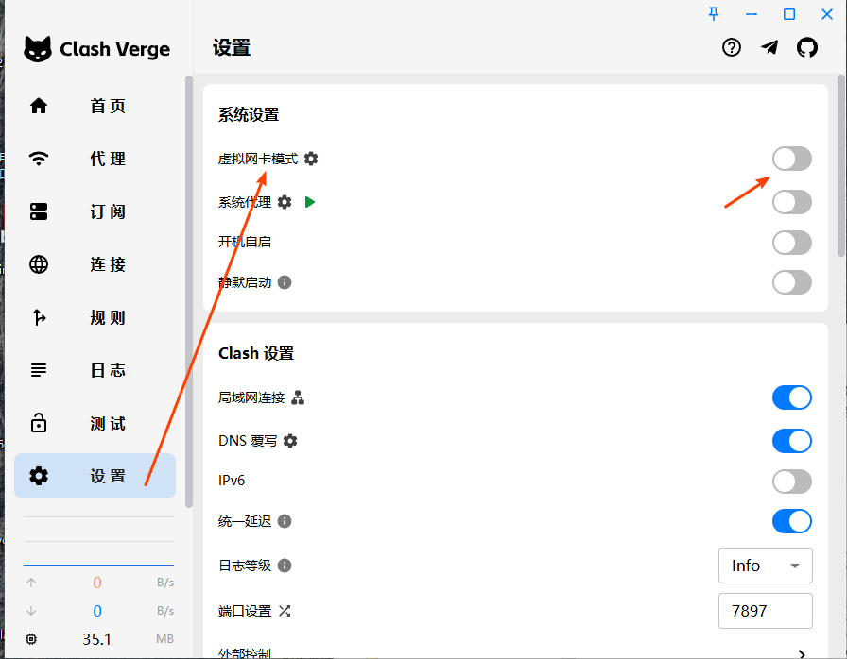Click the 端口设置 label
Screen dimensions: 847x659
coord(245,611)
